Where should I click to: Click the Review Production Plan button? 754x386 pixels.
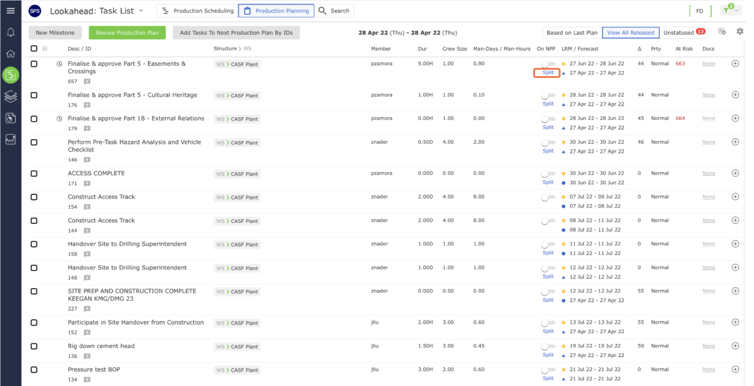(127, 33)
